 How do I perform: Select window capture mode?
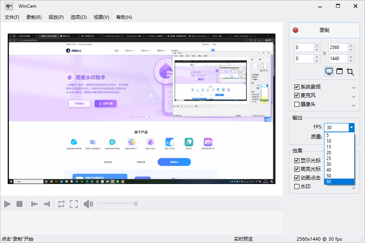coord(340,71)
